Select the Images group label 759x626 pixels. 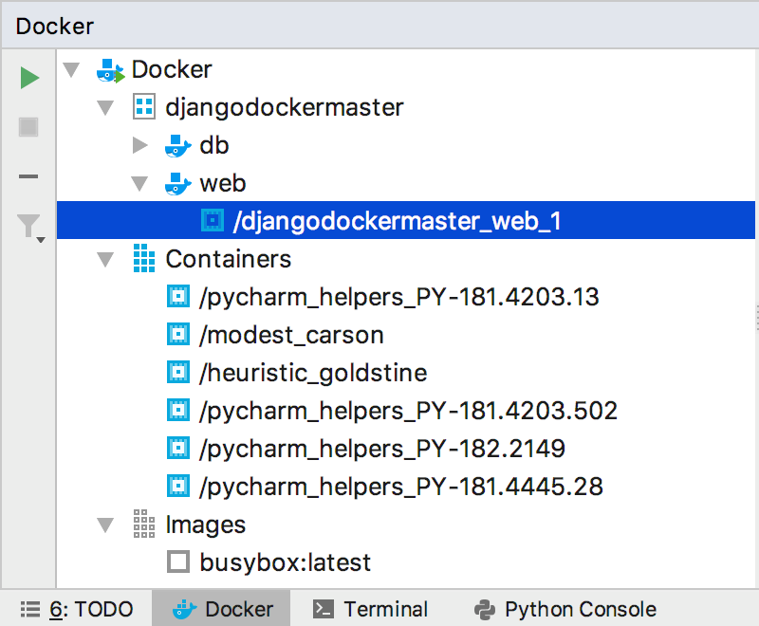point(206,525)
